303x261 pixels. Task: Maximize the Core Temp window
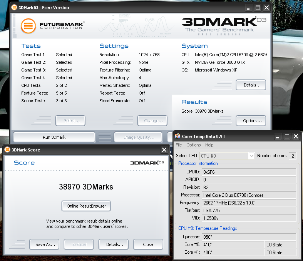[x=287, y=136]
